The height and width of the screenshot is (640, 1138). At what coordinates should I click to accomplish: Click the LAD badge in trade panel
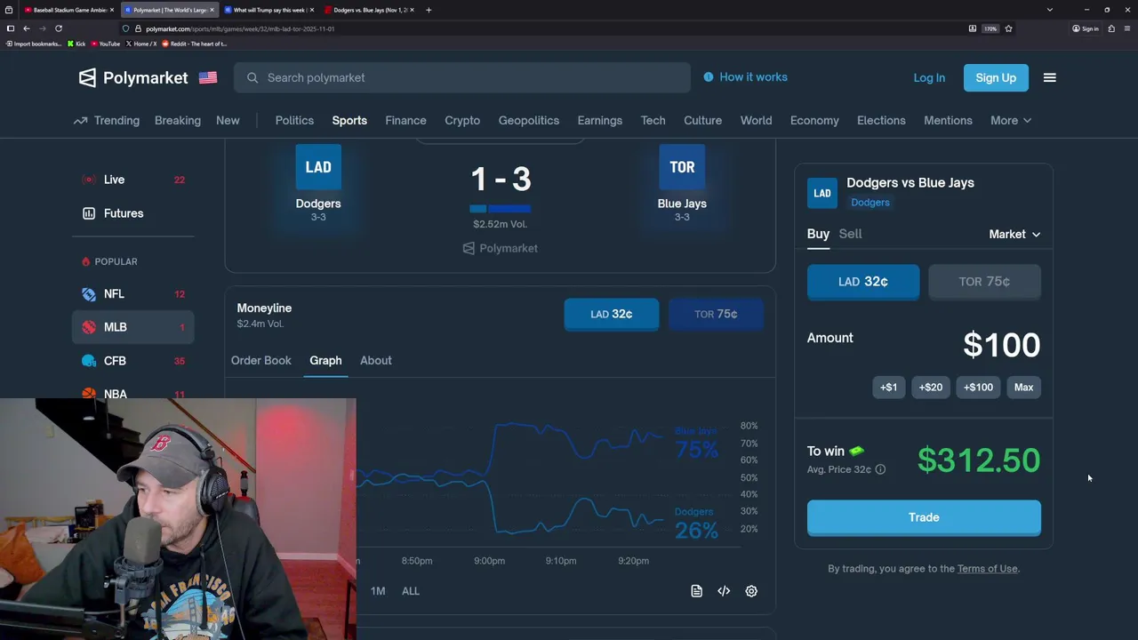tap(822, 193)
